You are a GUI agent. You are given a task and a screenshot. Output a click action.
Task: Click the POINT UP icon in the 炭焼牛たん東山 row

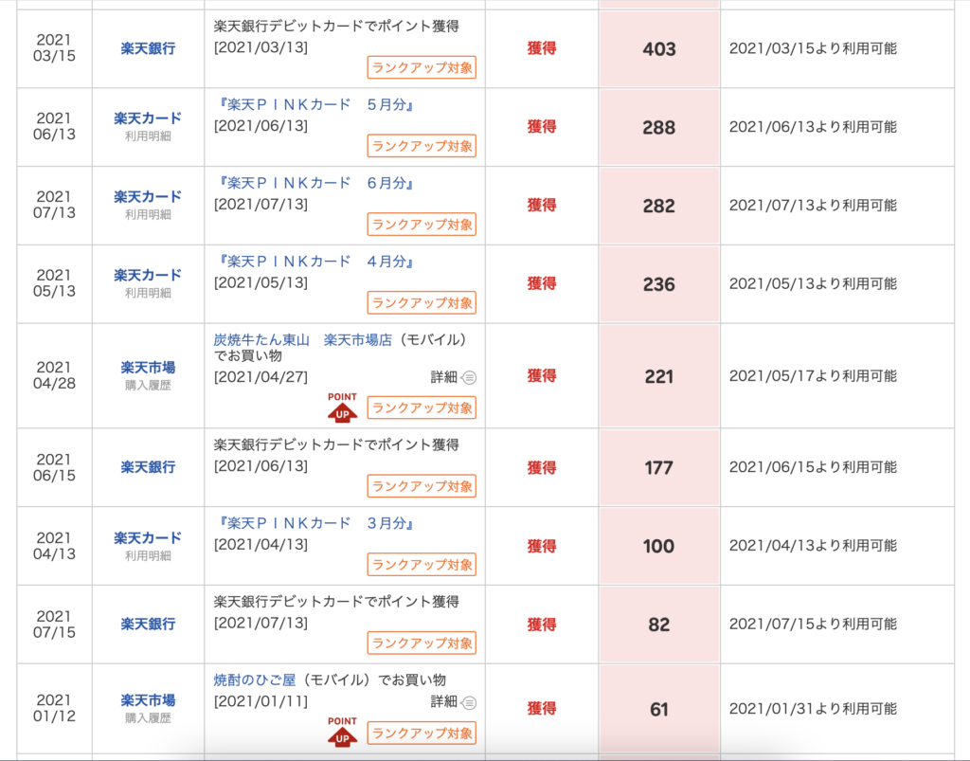click(x=342, y=408)
